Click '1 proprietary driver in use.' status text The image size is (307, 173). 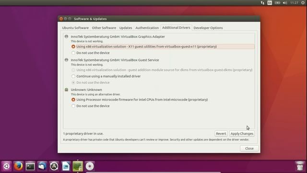(x=83, y=134)
